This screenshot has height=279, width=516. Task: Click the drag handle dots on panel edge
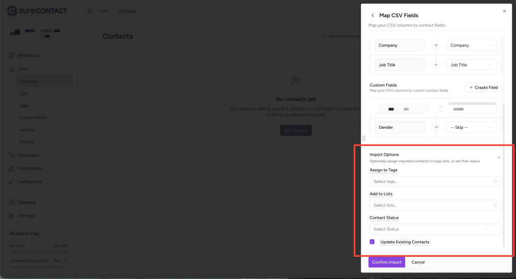click(x=363, y=137)
